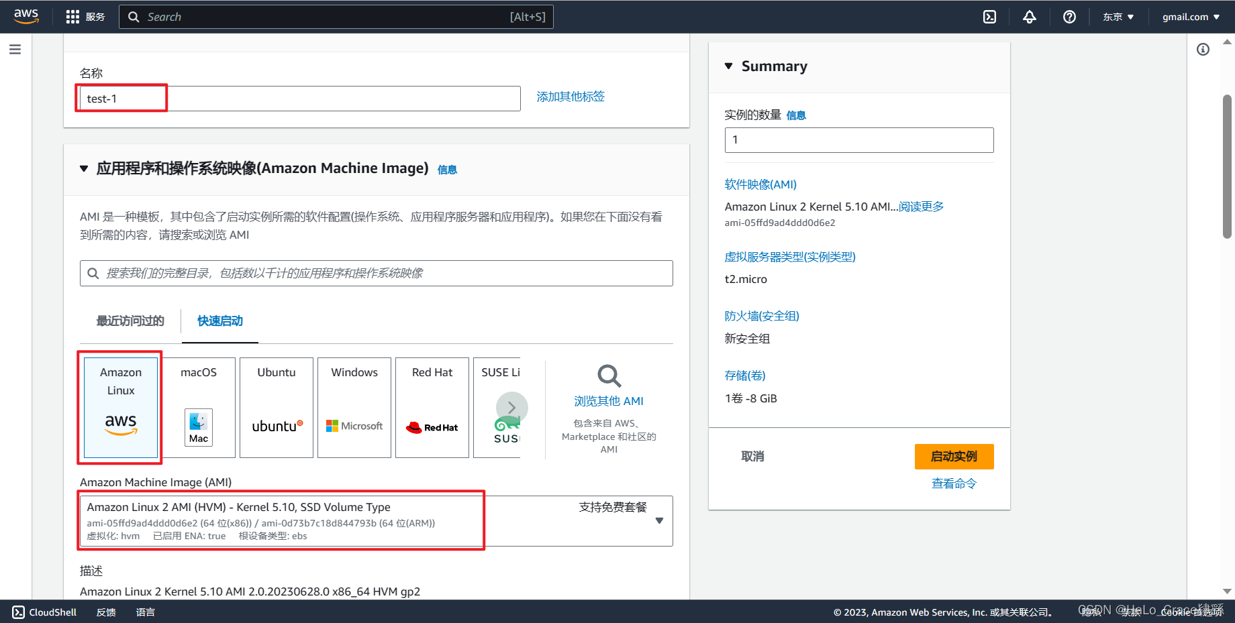Click the AWS logo home icon
The image size is (1235, 623).
coord(26,16)
